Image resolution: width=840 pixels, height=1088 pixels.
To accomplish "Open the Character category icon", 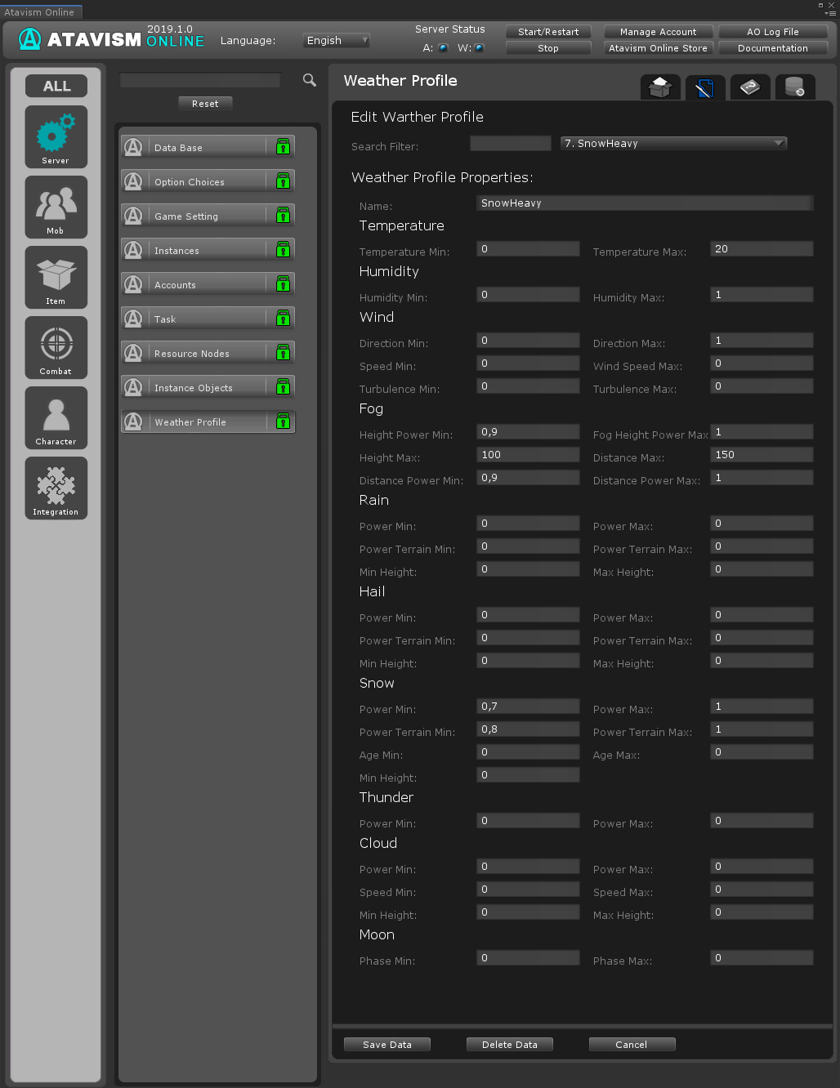I will (x=56, y=417).
